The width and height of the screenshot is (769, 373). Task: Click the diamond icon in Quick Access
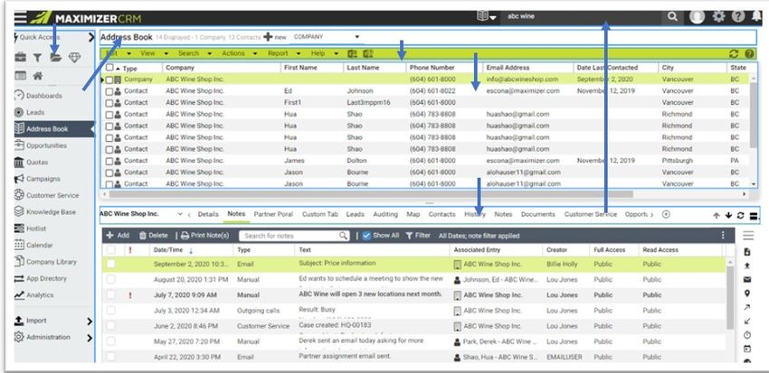[x=74, y=58]
